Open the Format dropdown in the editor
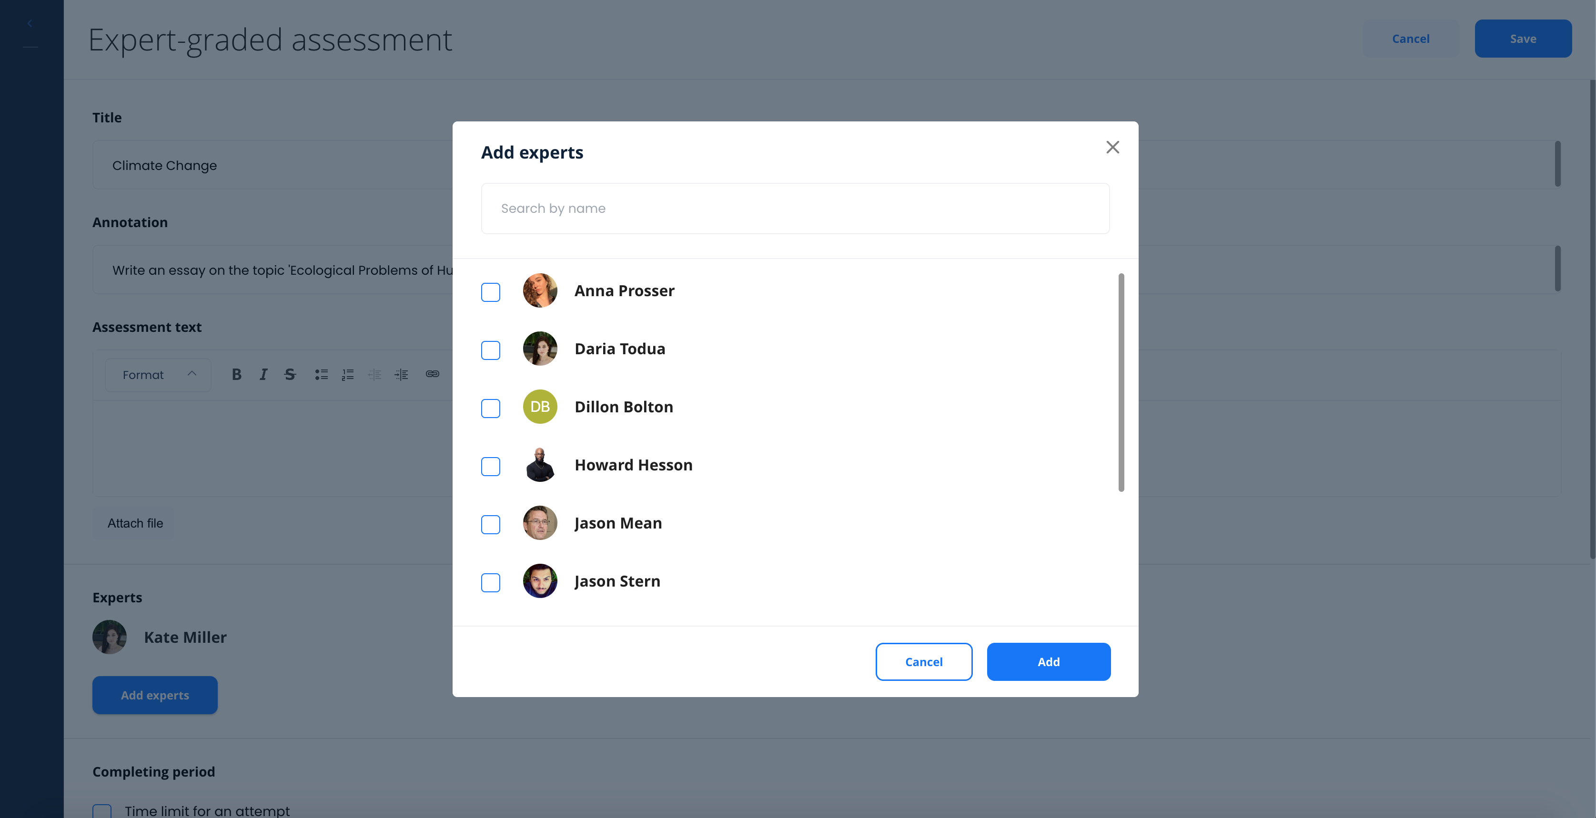Viewport: 1596px width, 818px height. click(157, 374)
